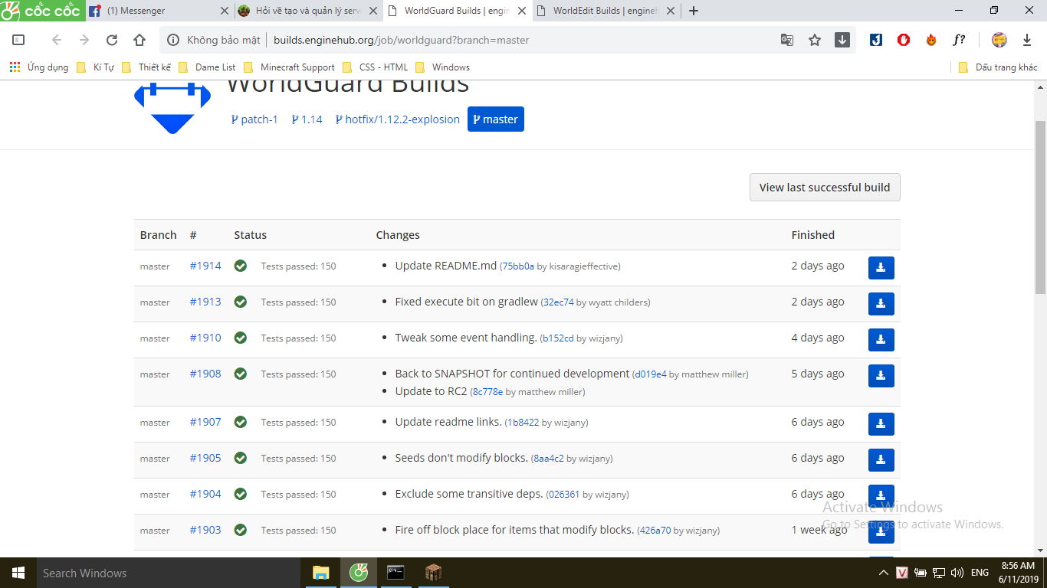This screenshot has height=588, width=1047.
Task: Open a new browser tab
Action: coord(694,11)
